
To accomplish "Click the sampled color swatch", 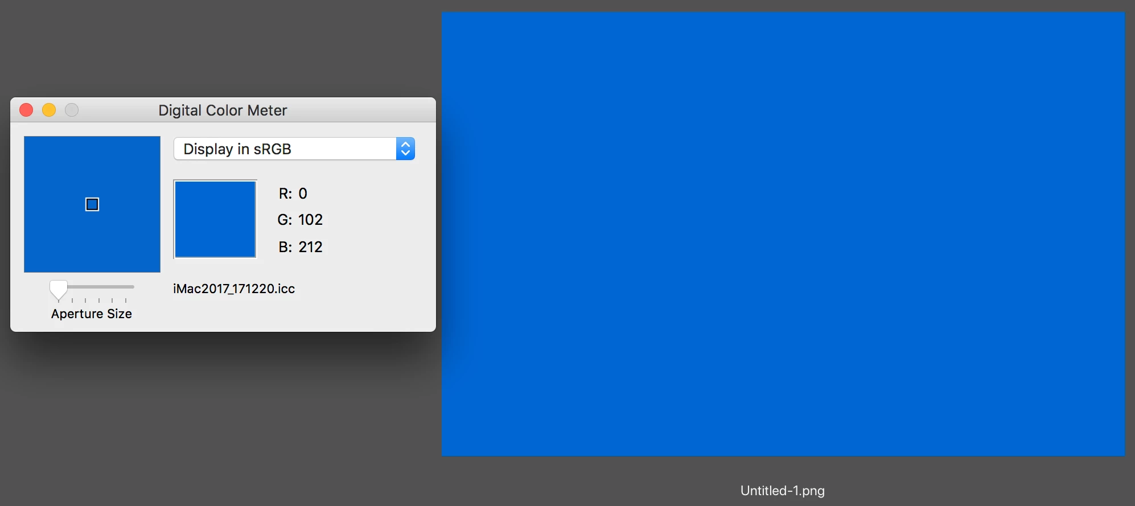I will (x=215, y=219).
